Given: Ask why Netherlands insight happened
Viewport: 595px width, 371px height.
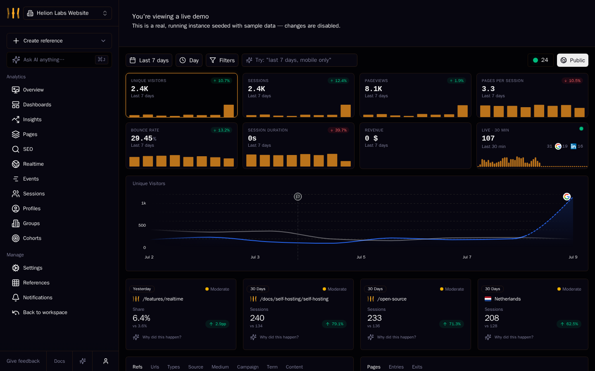Looking at the screenshot, I should 509,337.
